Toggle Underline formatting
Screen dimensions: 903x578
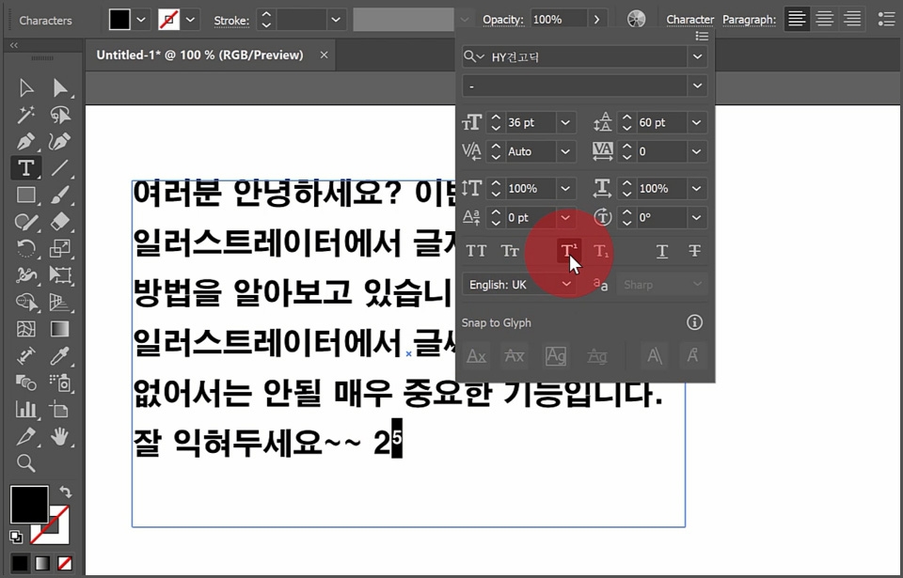(661, 251)
